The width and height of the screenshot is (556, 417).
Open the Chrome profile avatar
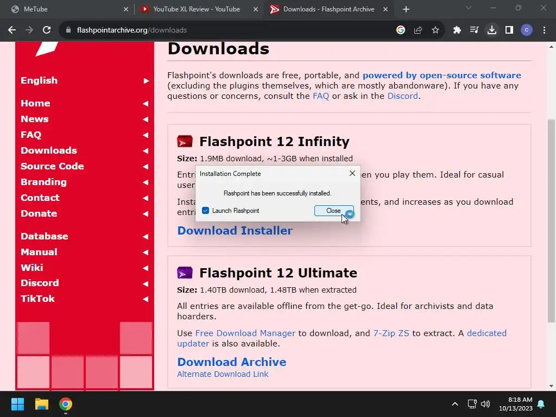(x=527, y=30)
